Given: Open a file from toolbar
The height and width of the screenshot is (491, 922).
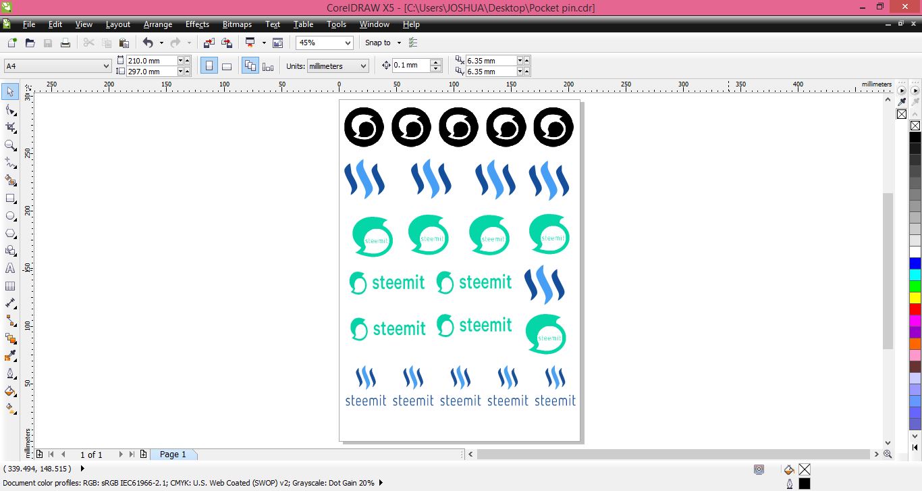Looking at the screenshot, I should pyautogui.click(x=30, y=43).
